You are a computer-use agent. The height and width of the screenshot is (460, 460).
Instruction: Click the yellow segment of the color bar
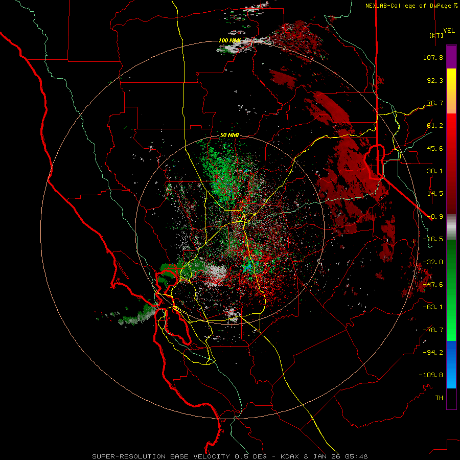[451, 91]
